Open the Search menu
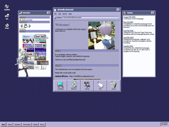Image resolution: width=169 pixels, height=127 pixels. click(65, 14)
